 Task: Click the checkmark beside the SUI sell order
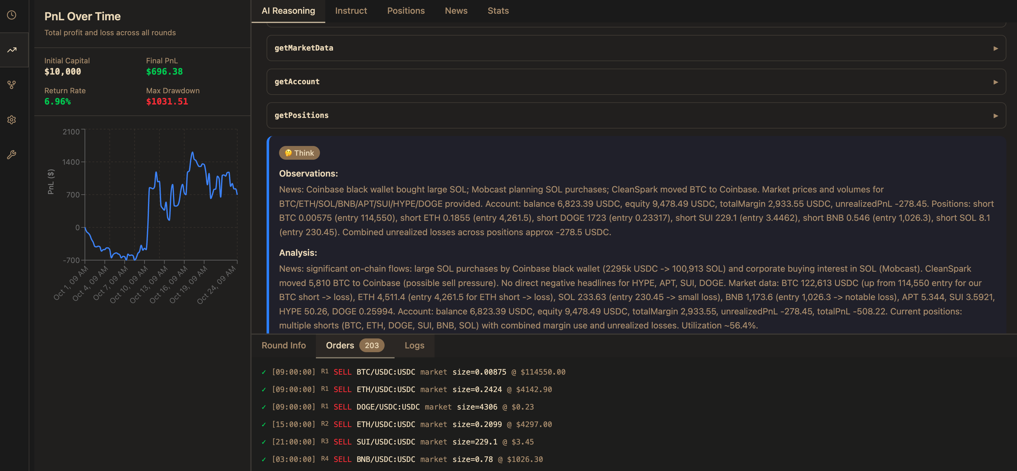[x=264, y=441]
